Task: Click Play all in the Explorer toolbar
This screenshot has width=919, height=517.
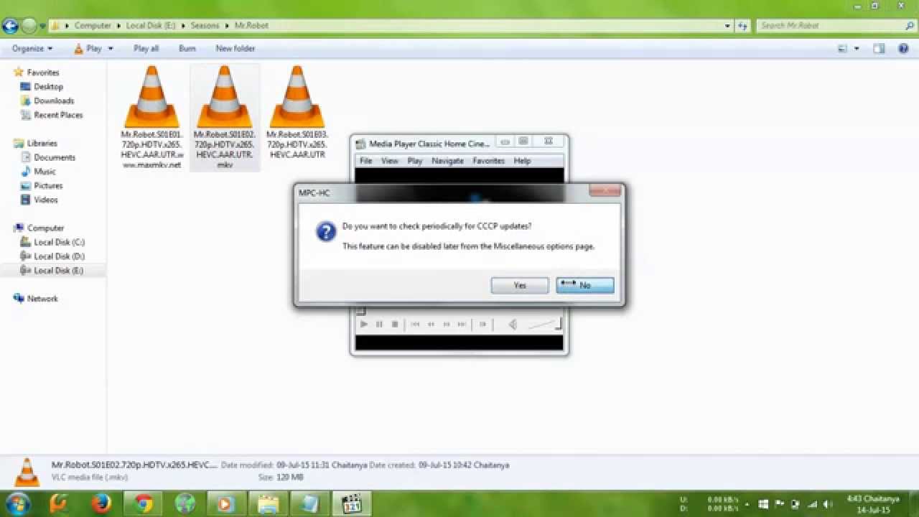Action: pyautogui.click(x=146, y=49)
